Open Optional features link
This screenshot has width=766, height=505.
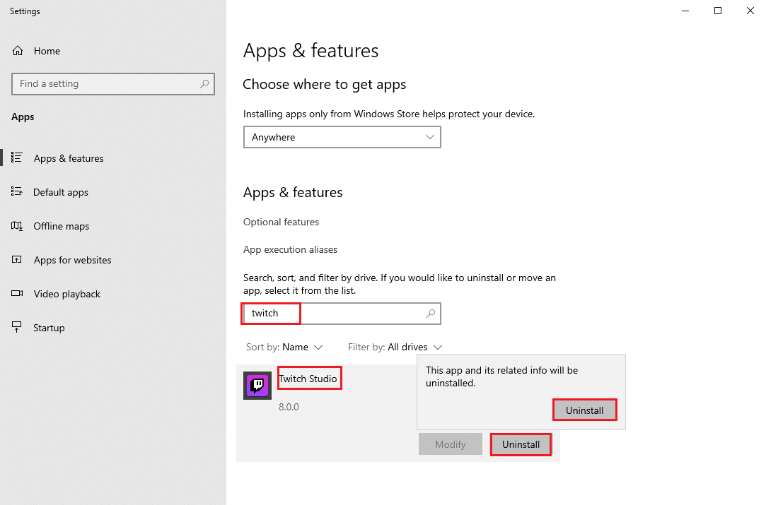click(x=281, y=222)
